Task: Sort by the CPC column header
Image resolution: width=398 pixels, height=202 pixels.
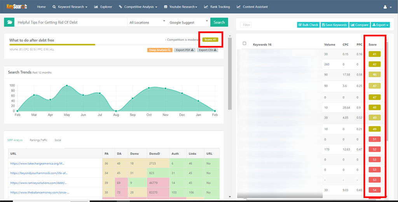Action: (x=346, y=45)
